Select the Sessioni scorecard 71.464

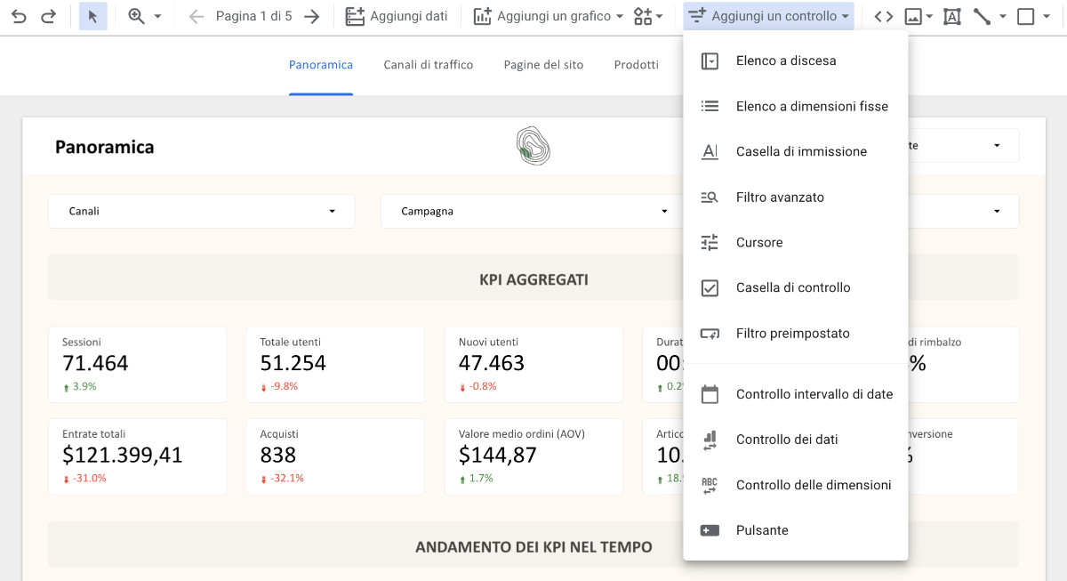tap(138, 364)
